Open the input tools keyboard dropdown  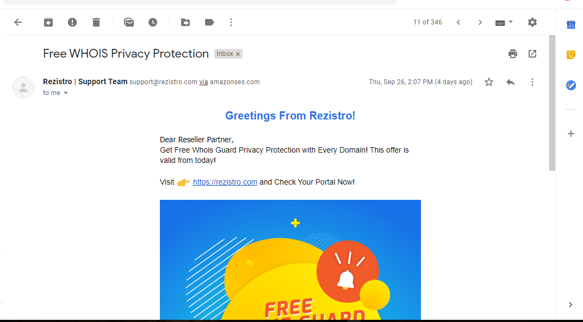point(504,22)
